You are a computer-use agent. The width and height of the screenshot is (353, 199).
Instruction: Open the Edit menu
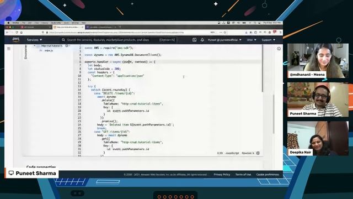point(30,23)
